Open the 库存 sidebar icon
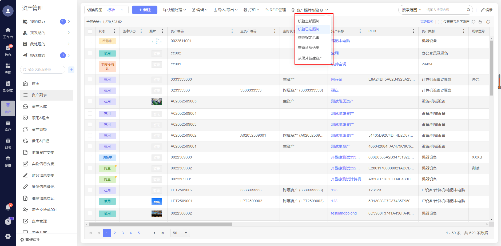This screenshot has width=501, height=246. pos(8,126)
